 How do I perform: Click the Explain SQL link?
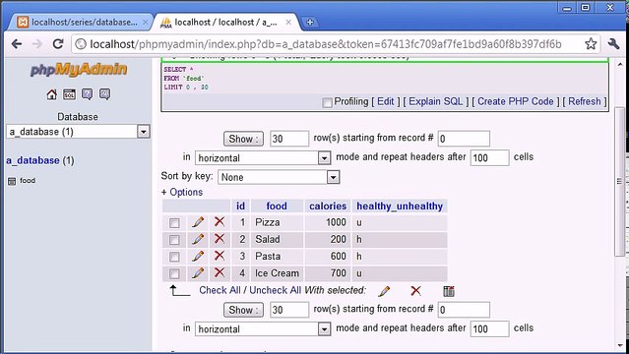[x=436, y=101]
